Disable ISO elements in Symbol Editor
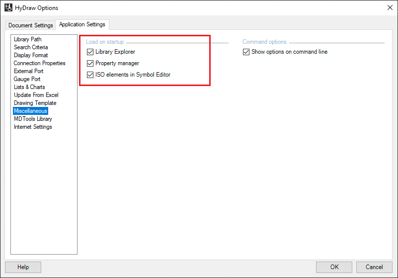This screenshot has width=398, height=278. [x=90, y=75]
